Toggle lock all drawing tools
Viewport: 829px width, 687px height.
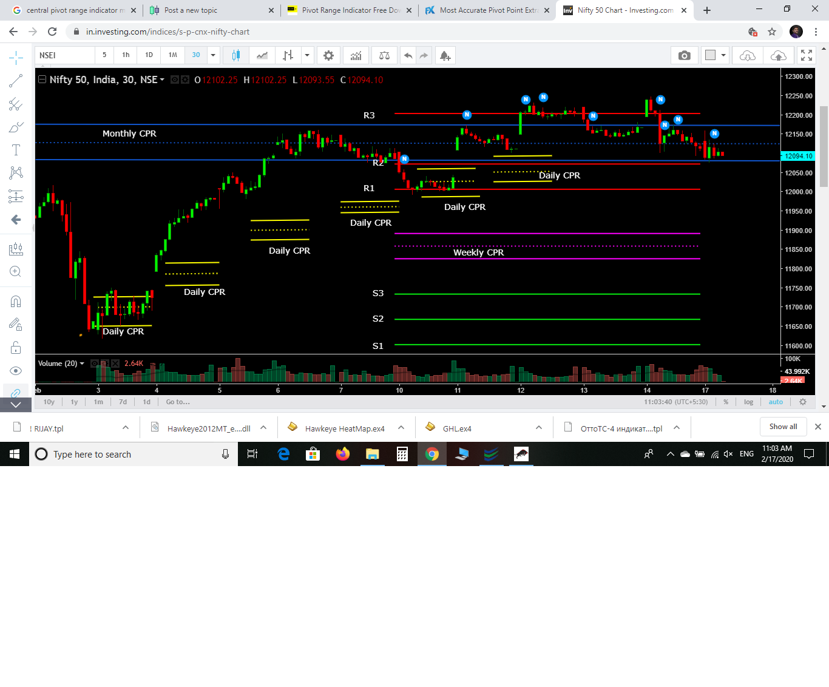point(16,348)
